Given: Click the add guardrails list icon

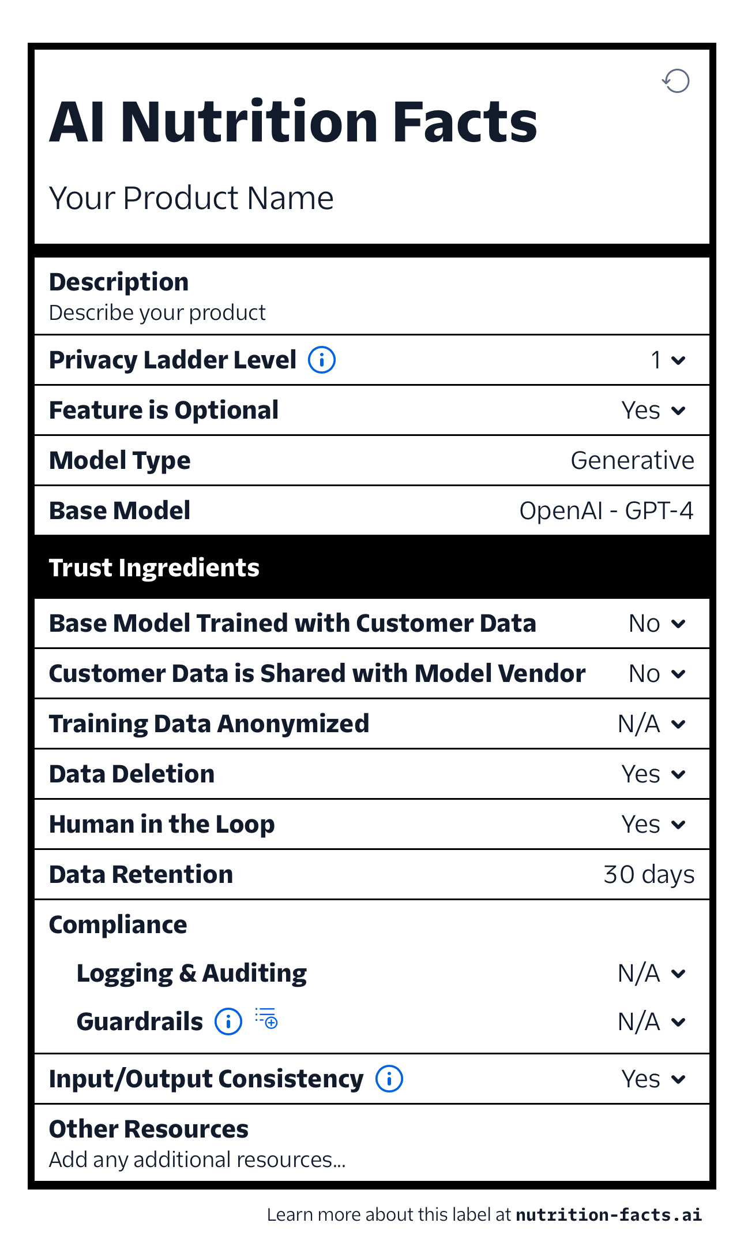Looking at the screenshot, I should (266, 1018).
